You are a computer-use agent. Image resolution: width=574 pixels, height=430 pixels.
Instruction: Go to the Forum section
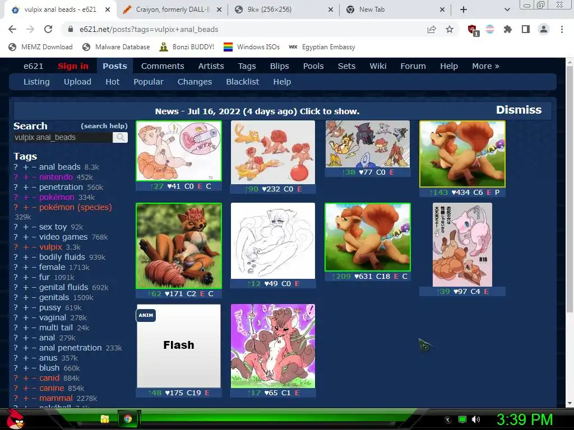413,66
